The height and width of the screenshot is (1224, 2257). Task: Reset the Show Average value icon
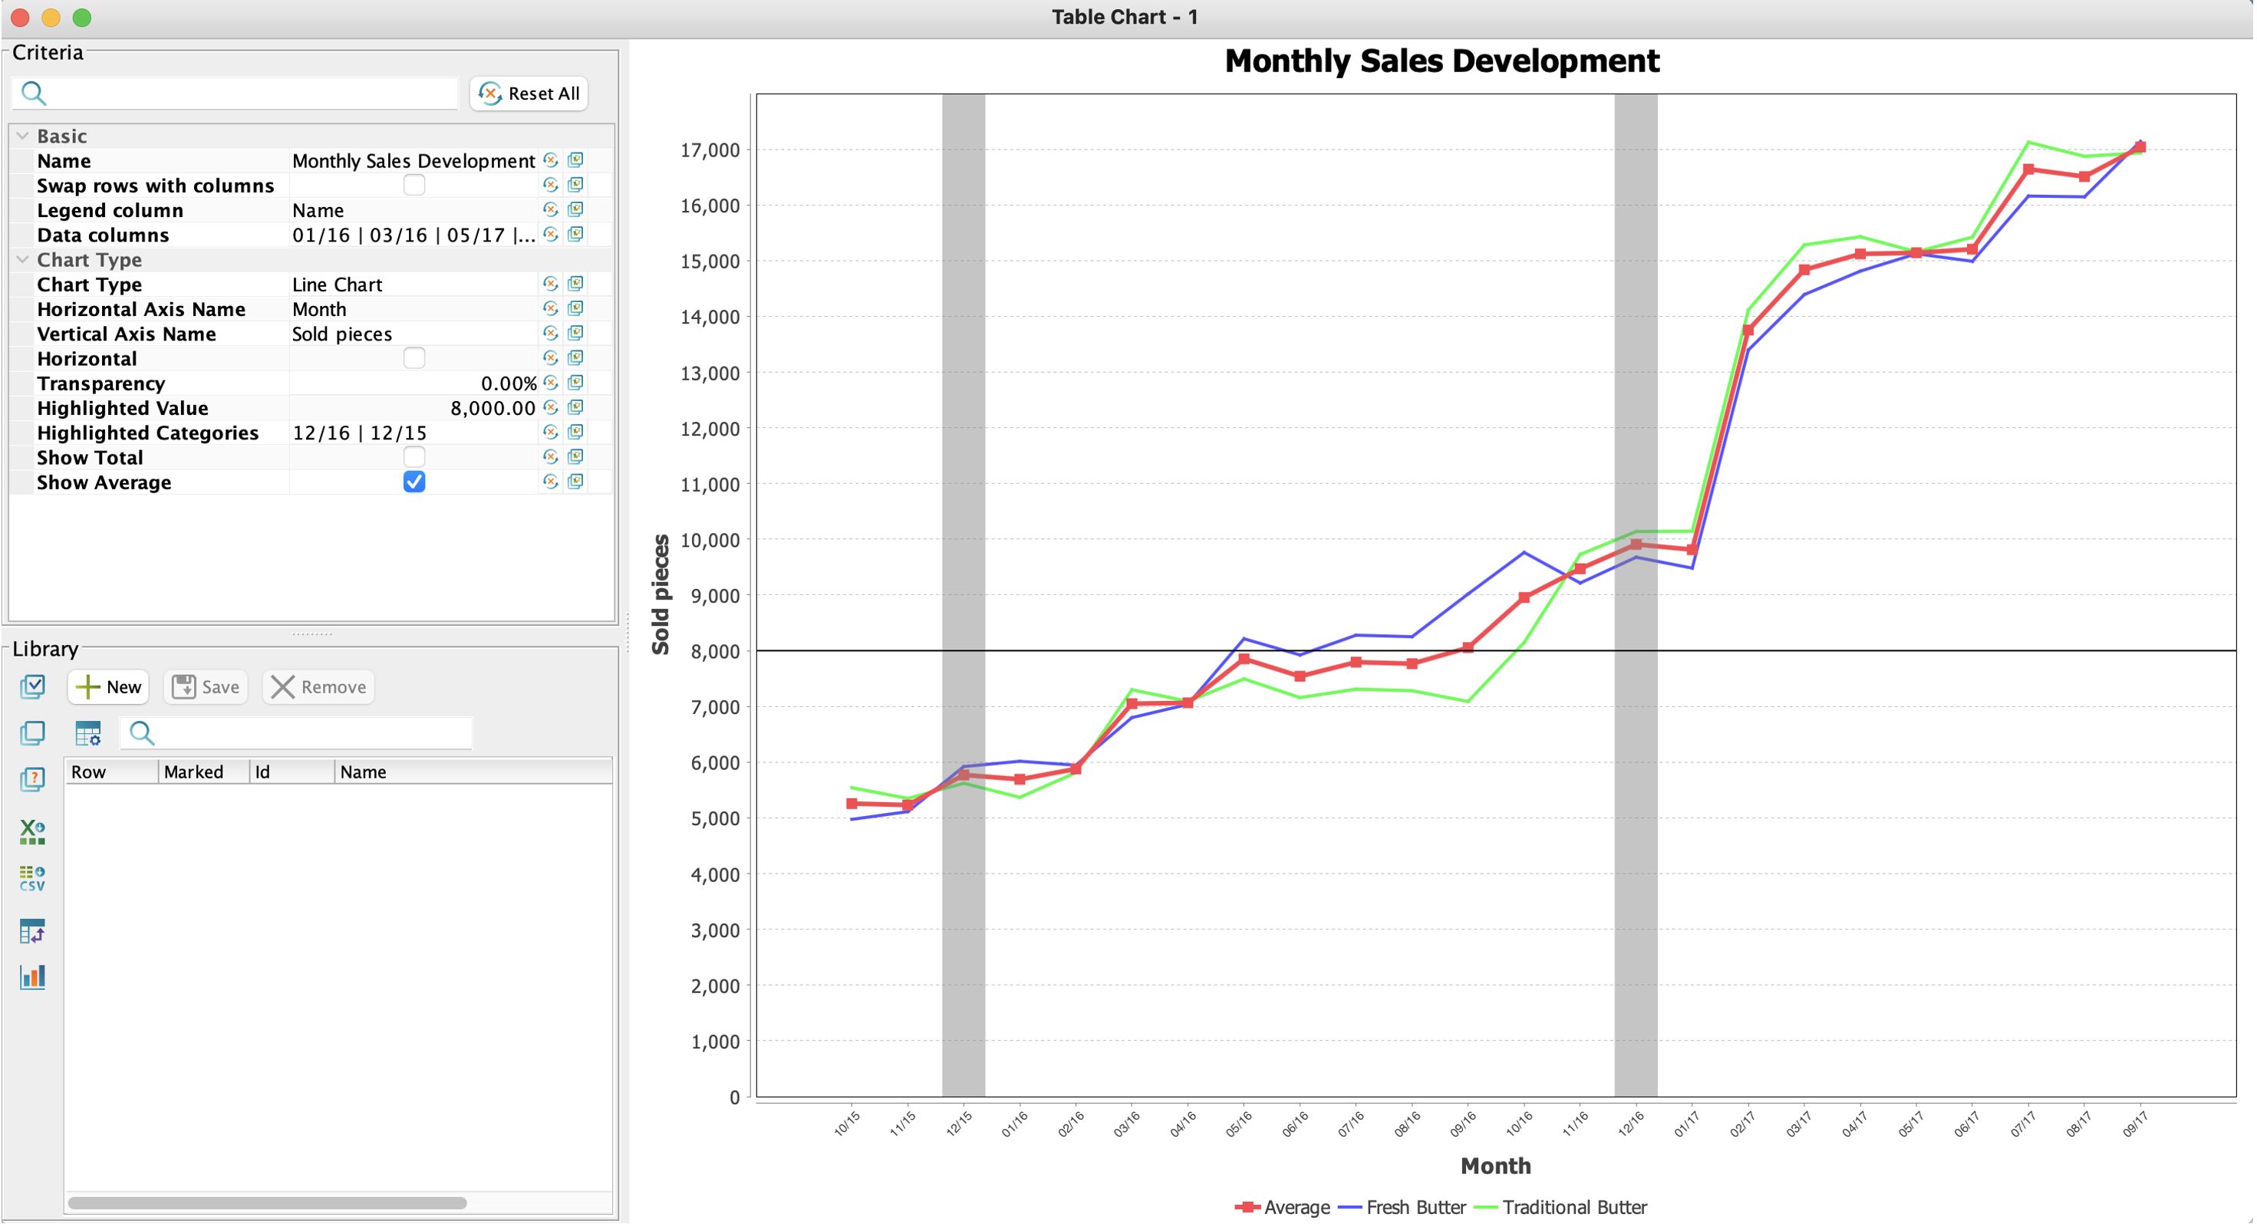[x=550, y=481]
